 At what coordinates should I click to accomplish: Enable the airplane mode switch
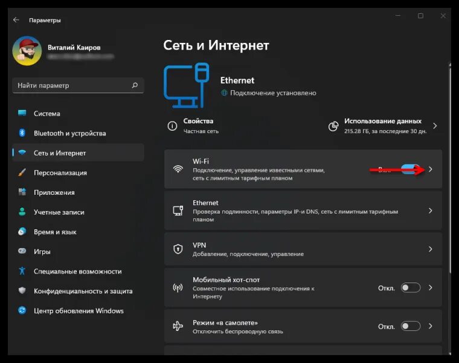click(411, 326)
